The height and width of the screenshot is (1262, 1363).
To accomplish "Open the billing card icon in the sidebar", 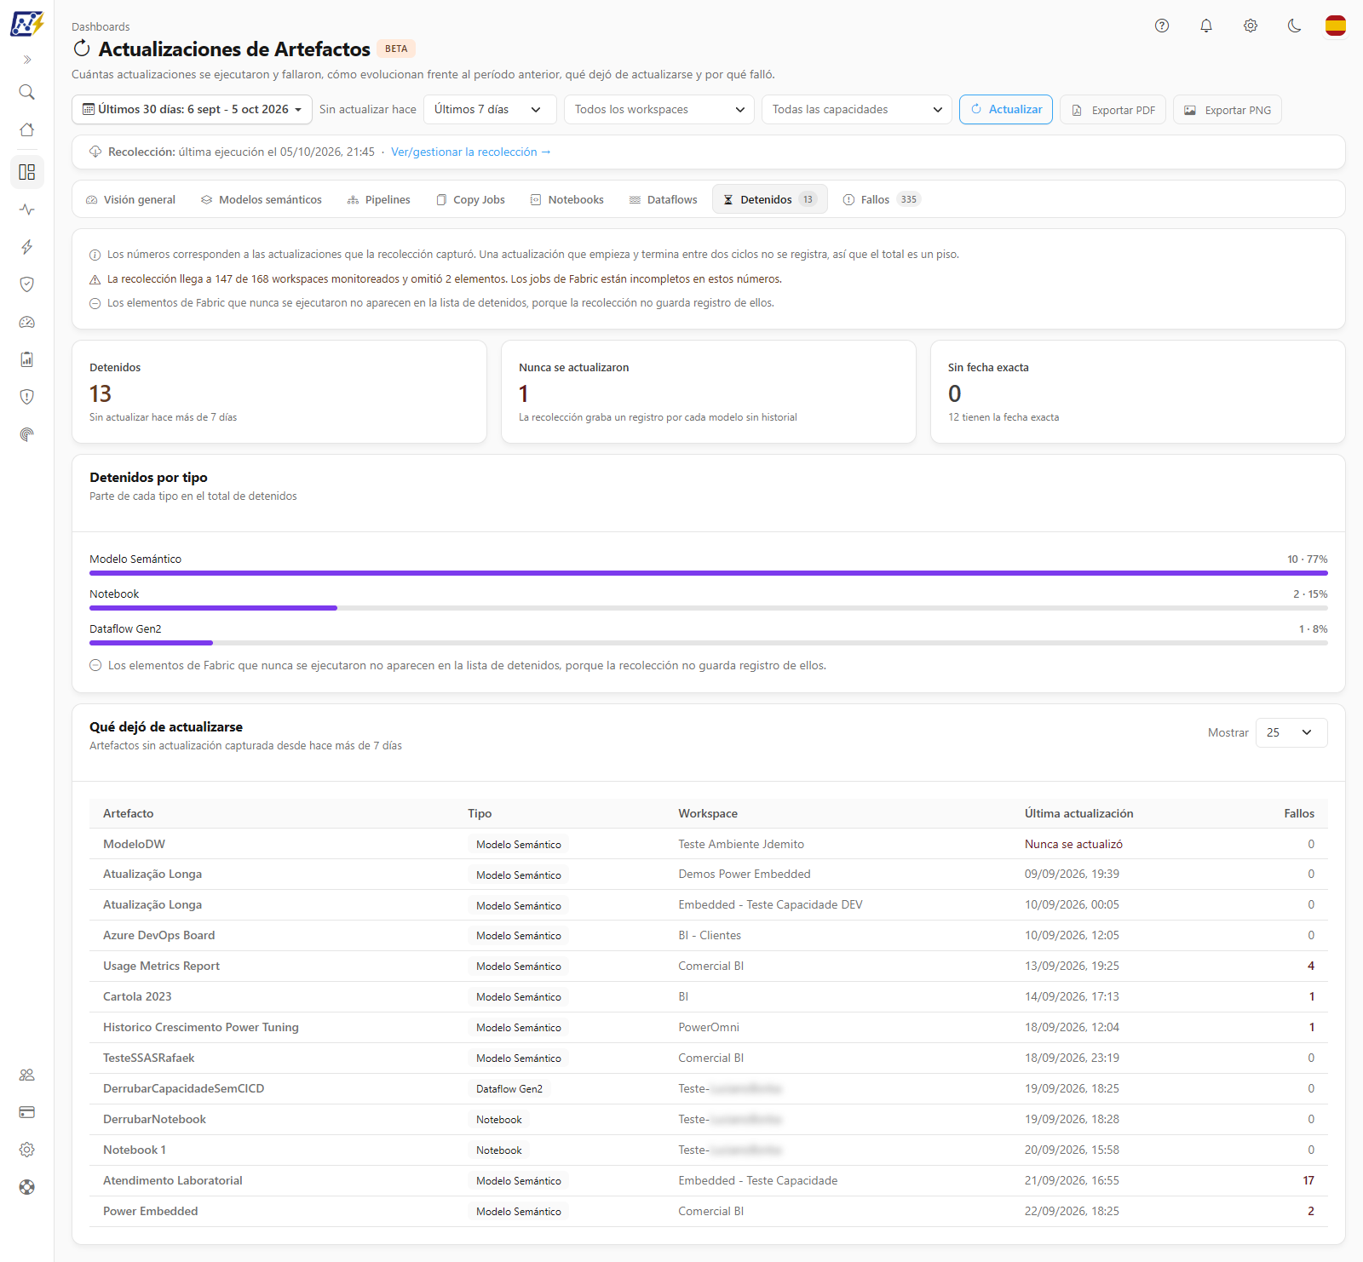I will 27,1112.
